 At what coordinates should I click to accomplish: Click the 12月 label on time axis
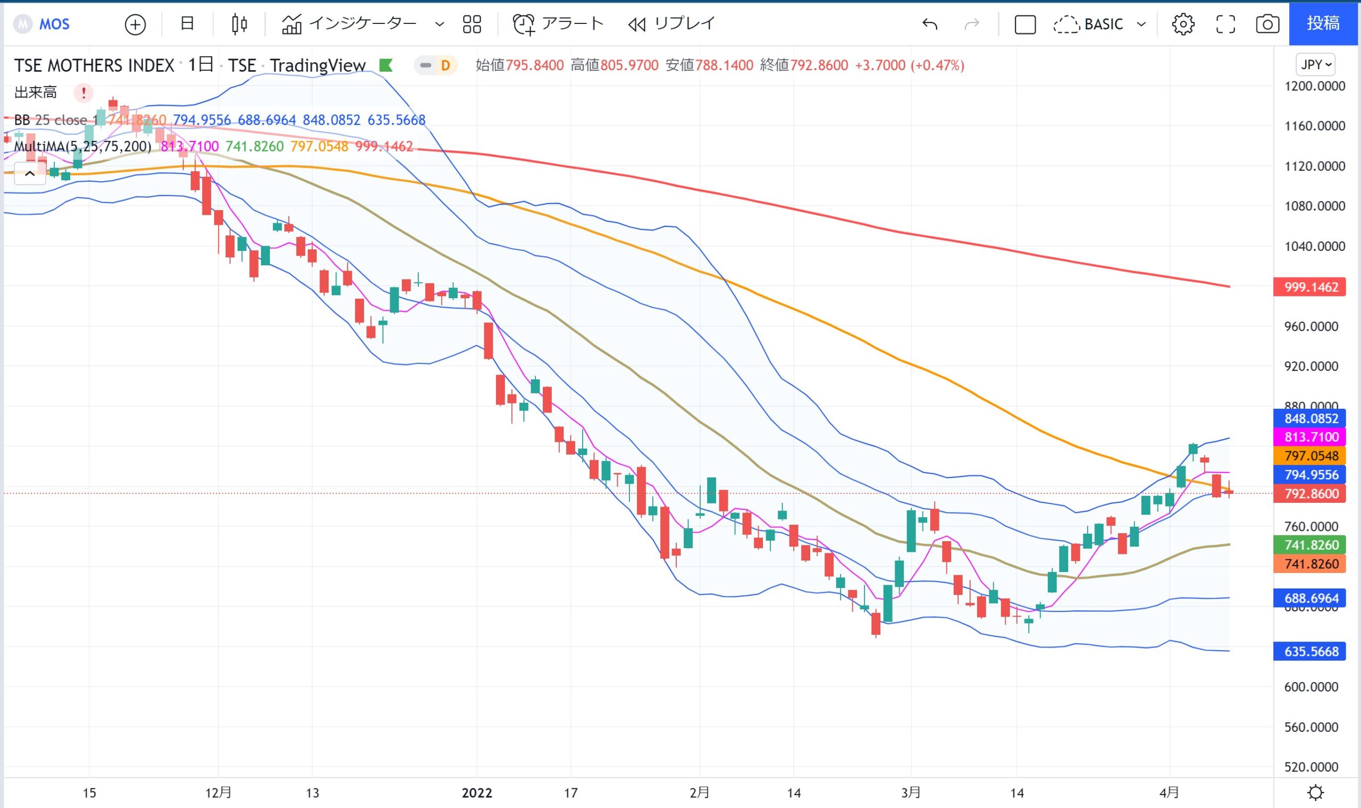219,793
